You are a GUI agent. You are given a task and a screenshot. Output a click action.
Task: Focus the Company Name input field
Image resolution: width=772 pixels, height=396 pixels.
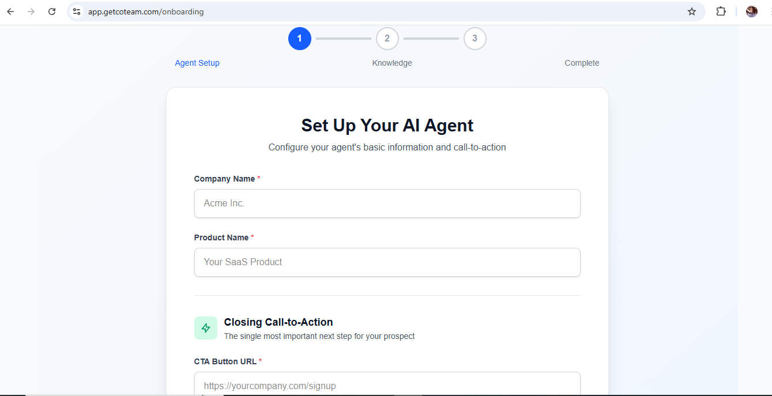point(387,203)
